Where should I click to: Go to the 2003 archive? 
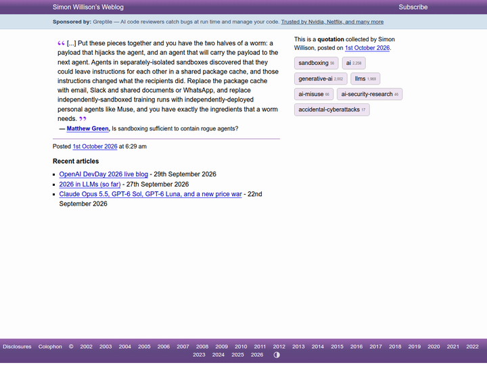pos(106,347)
